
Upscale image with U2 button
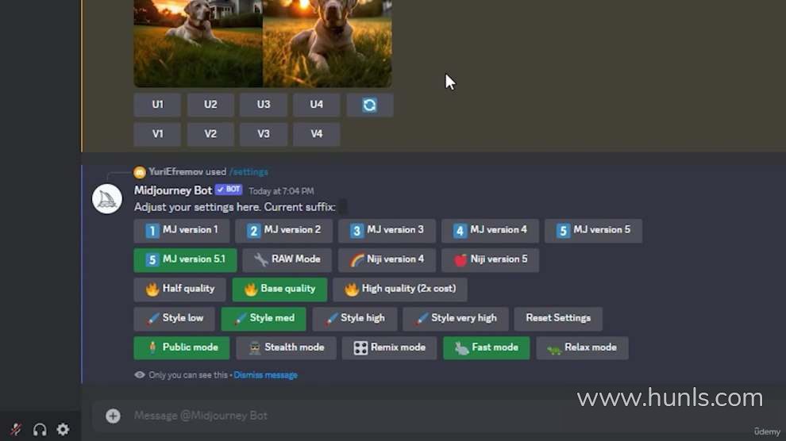pyautogui.click(x=210, y=105)
